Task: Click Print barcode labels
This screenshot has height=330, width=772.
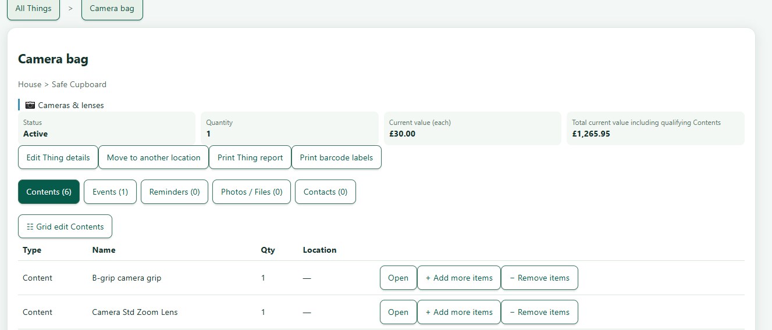Action: (x=336, y=157)
